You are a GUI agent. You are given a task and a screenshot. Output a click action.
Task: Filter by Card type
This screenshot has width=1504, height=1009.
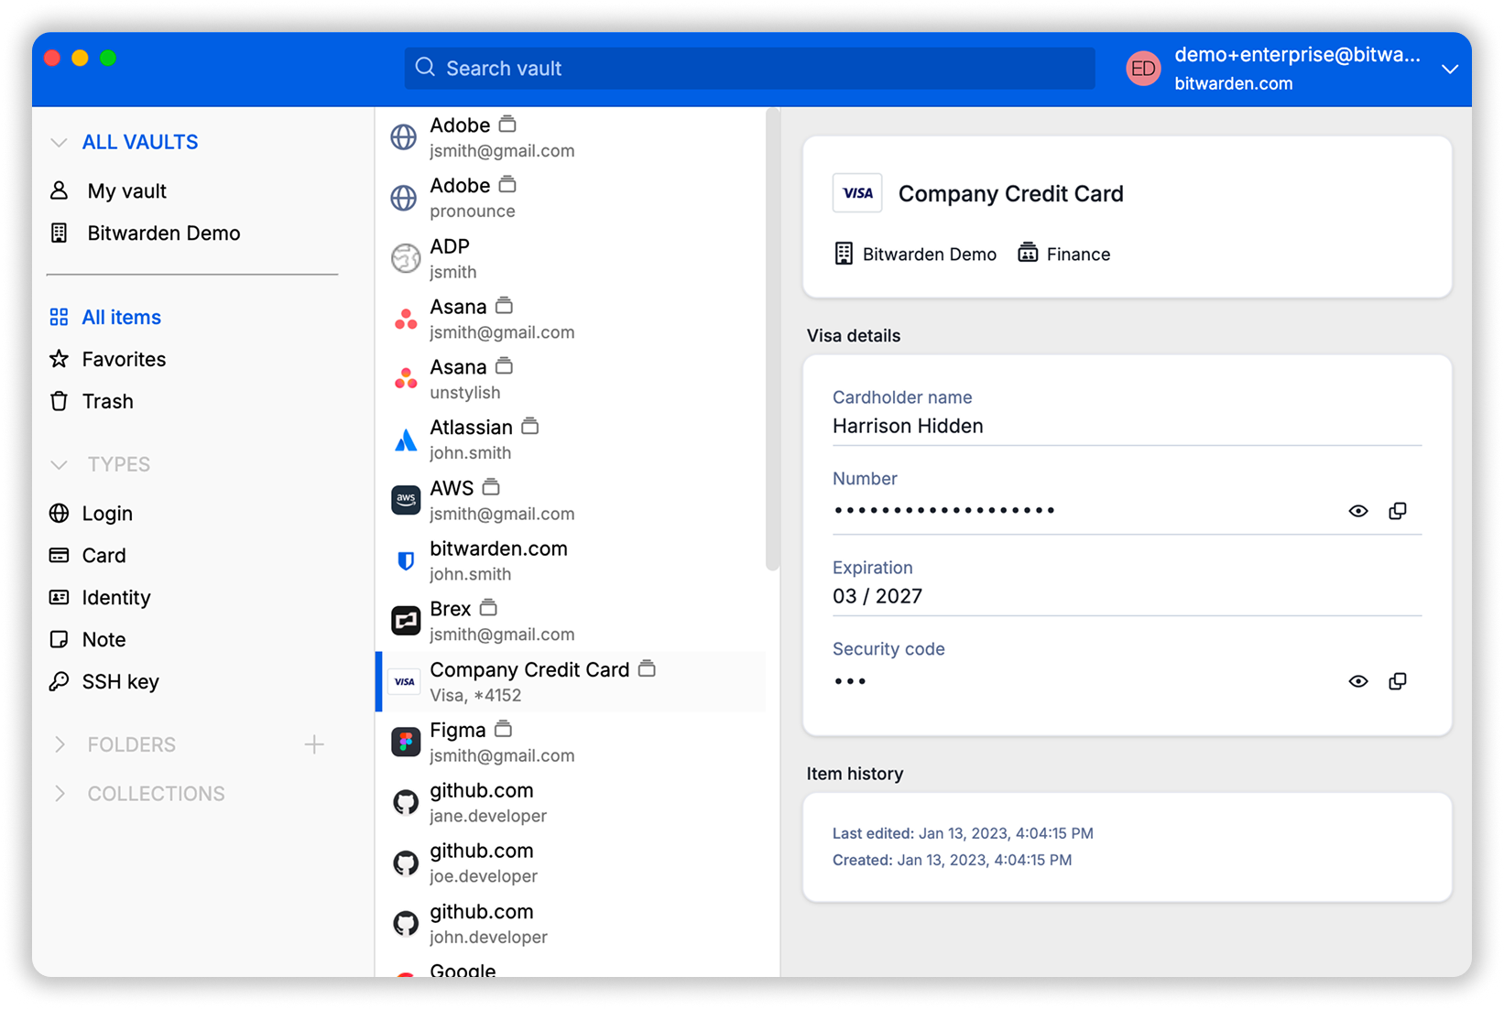[x=104, y=556]
